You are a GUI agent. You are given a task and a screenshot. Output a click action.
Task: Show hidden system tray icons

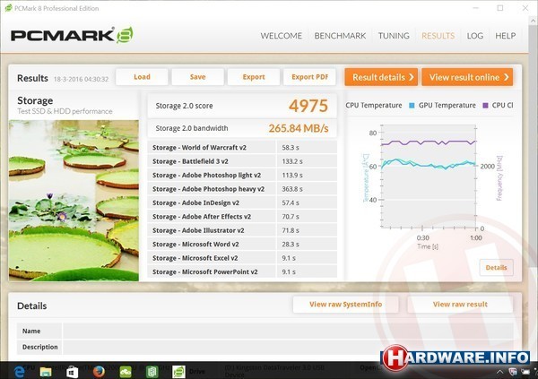click(500, 372)
